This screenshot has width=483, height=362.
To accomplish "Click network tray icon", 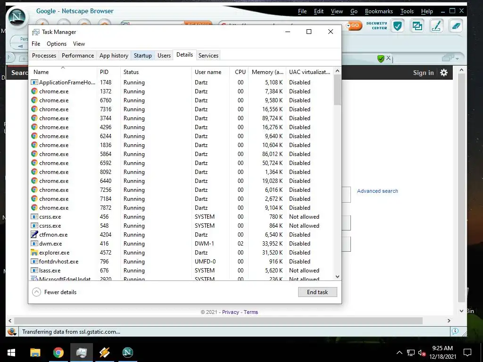I will point(411,353).
